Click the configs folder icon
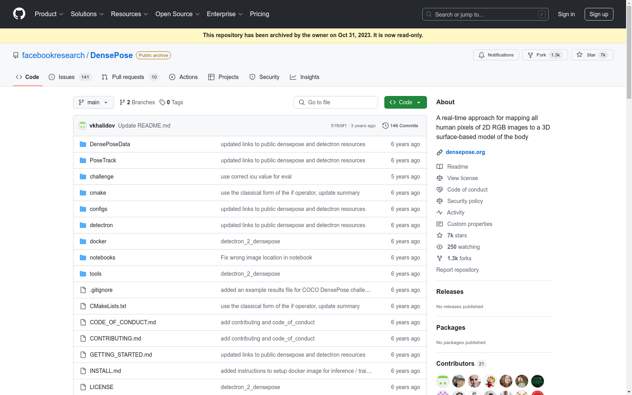The height and width of the screenshot is (395, 632). [83, 209]
